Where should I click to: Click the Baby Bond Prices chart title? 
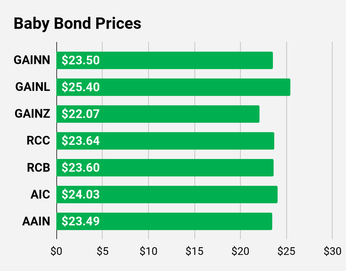77,24
